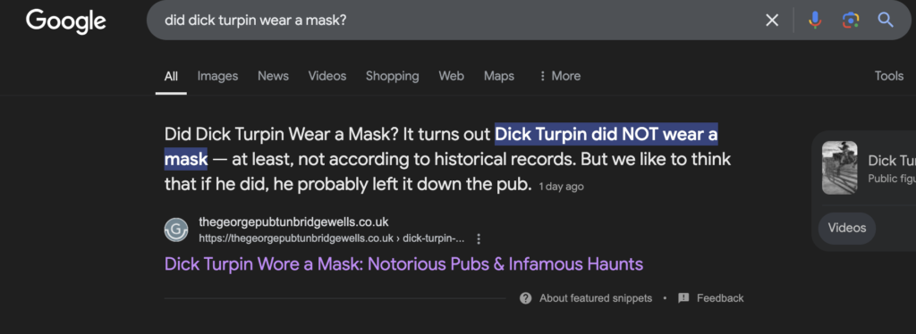916x334 pixels.
Task: Switch to the Web tab
Action: pos(451,76)
